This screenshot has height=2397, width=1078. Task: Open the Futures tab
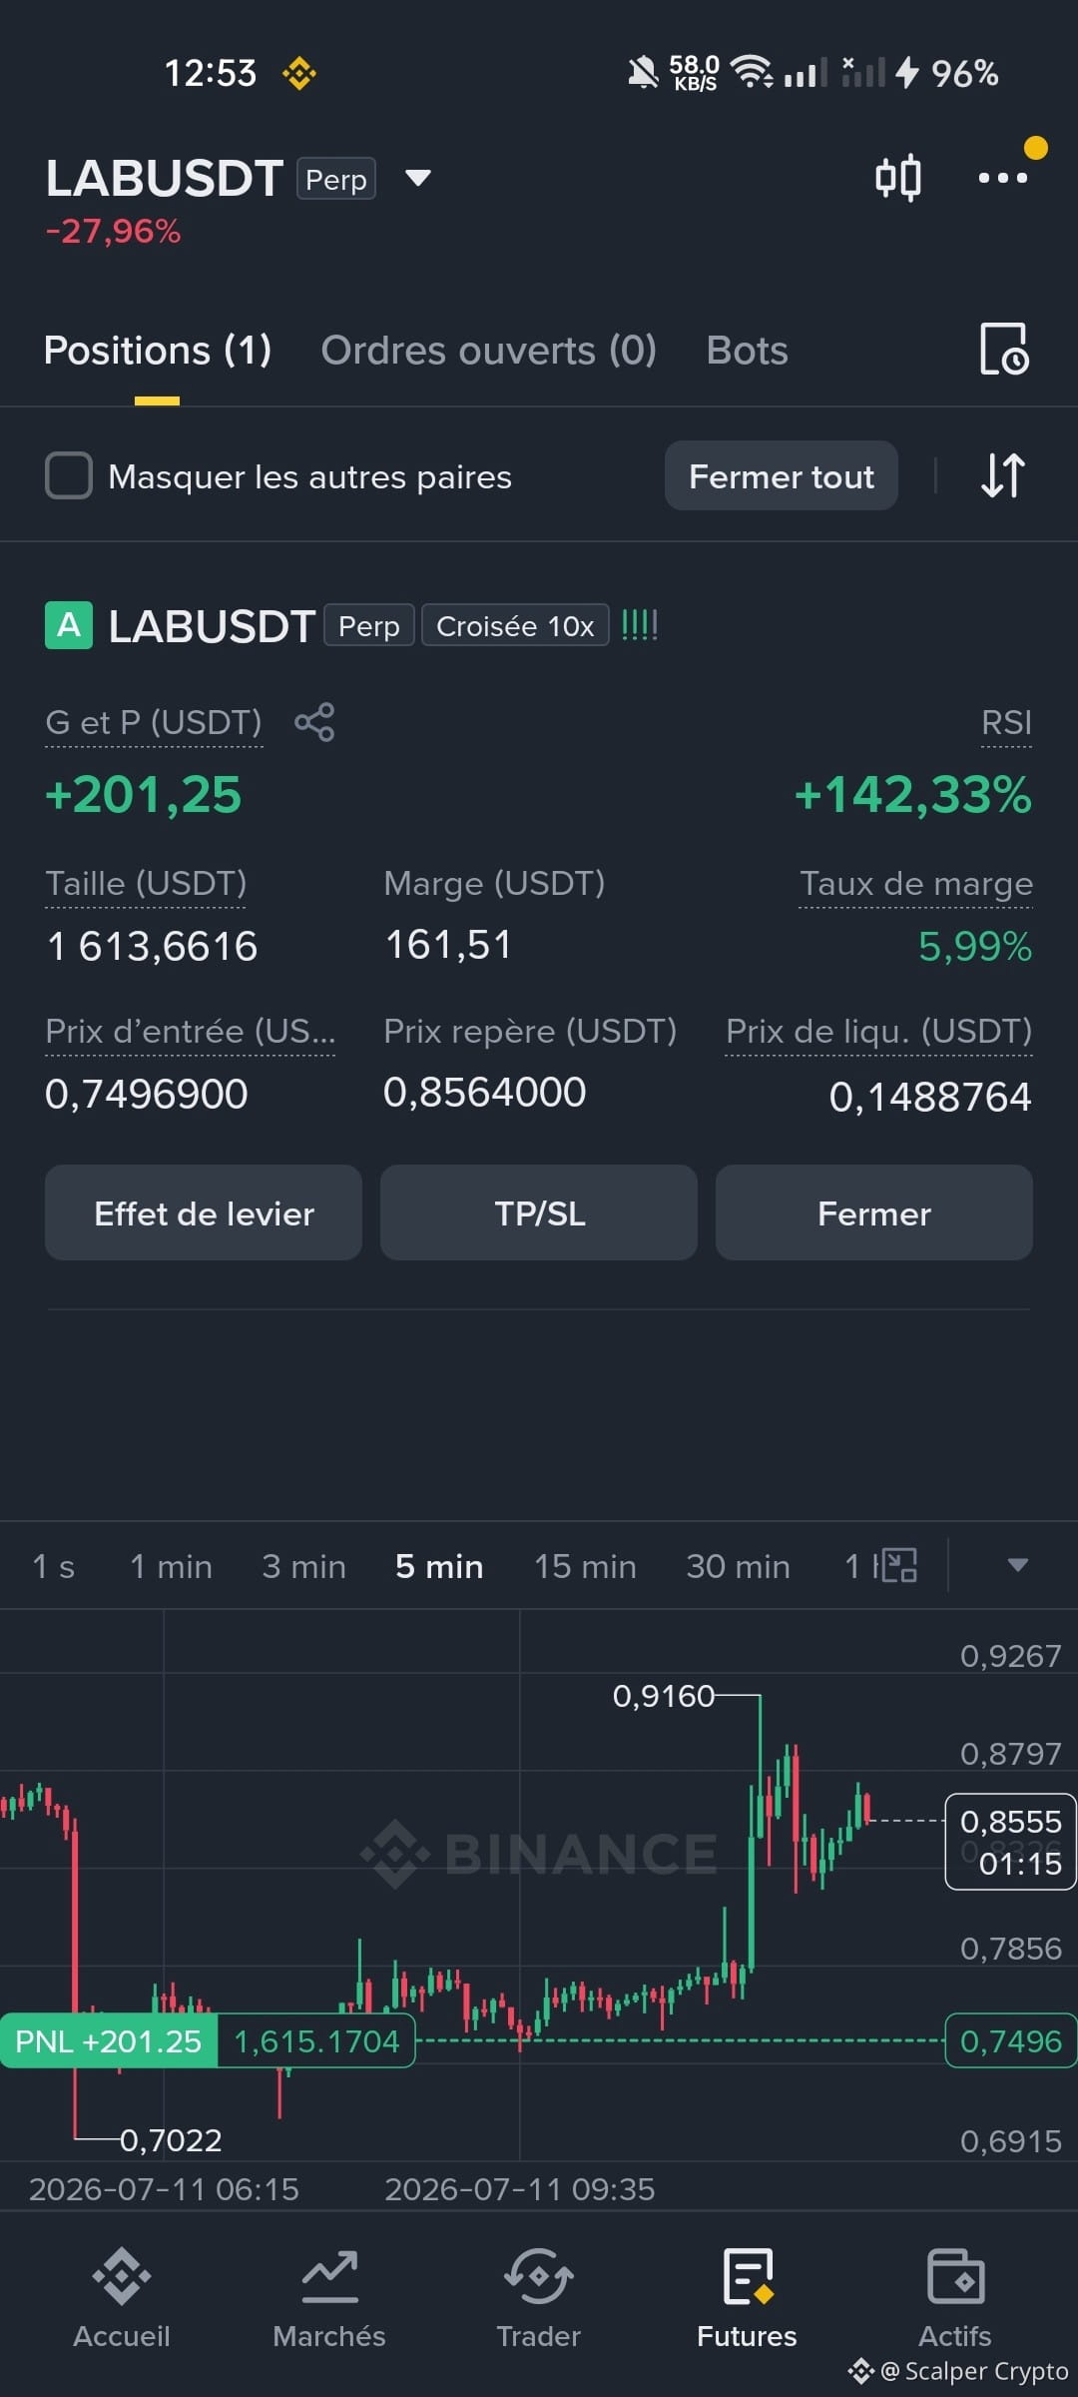tap(747, 2297)
